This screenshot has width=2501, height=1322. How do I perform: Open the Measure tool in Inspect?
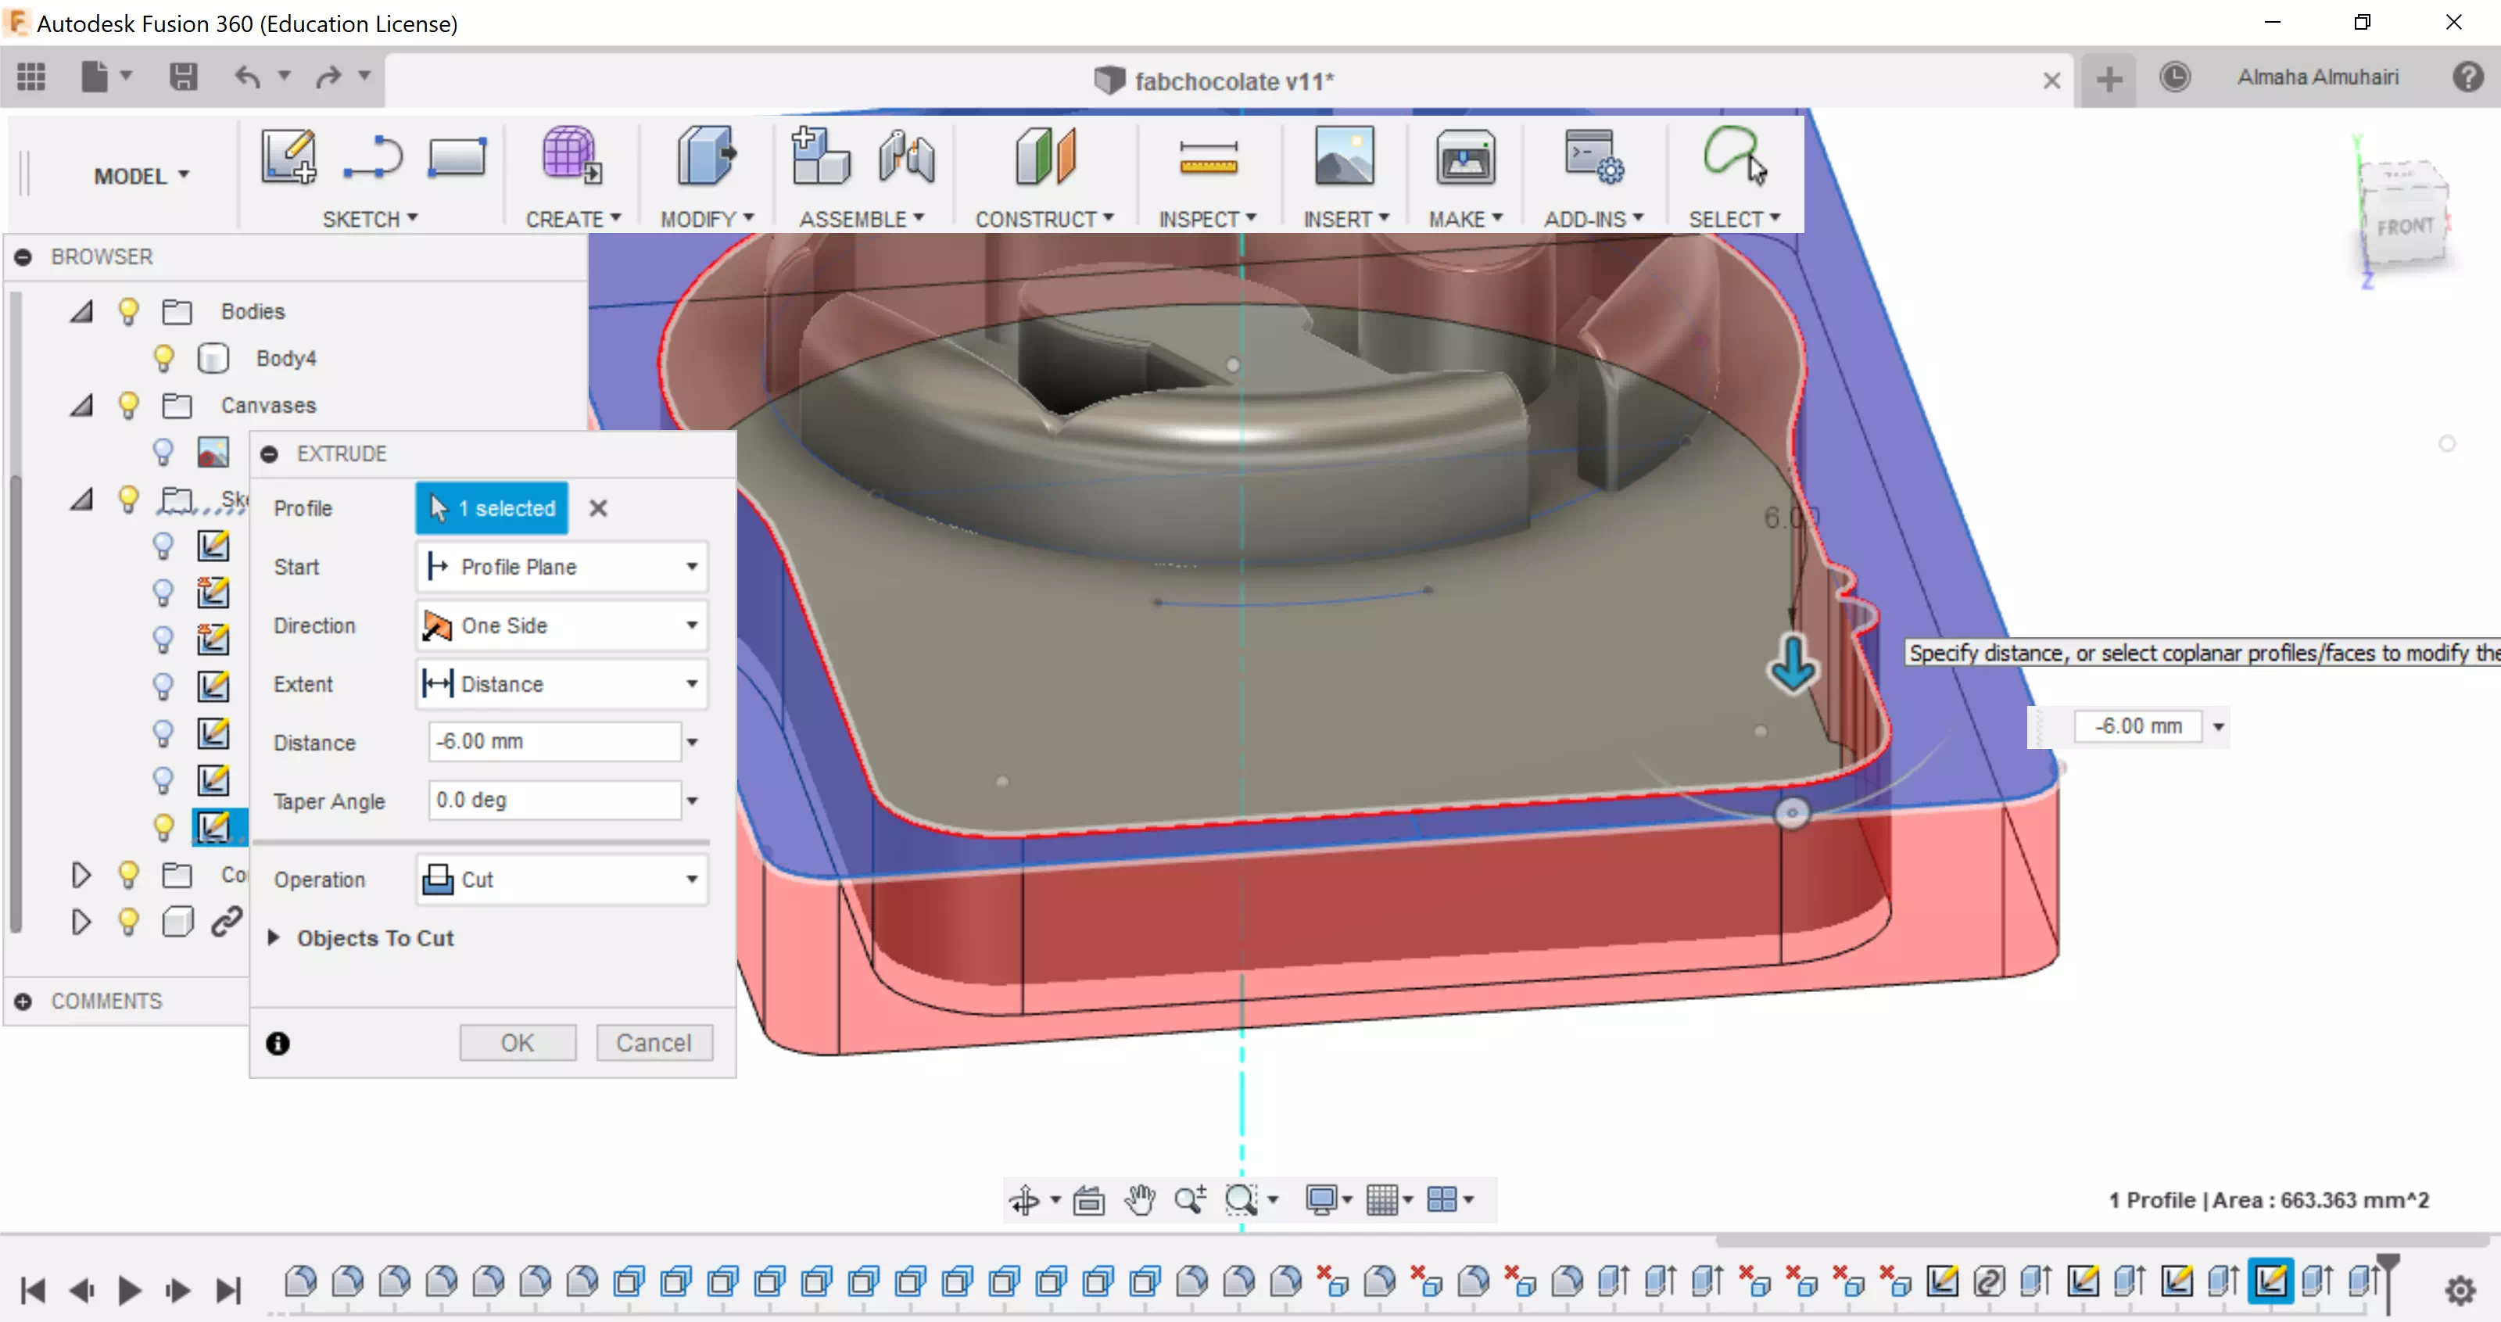(x=1207, y=156)
